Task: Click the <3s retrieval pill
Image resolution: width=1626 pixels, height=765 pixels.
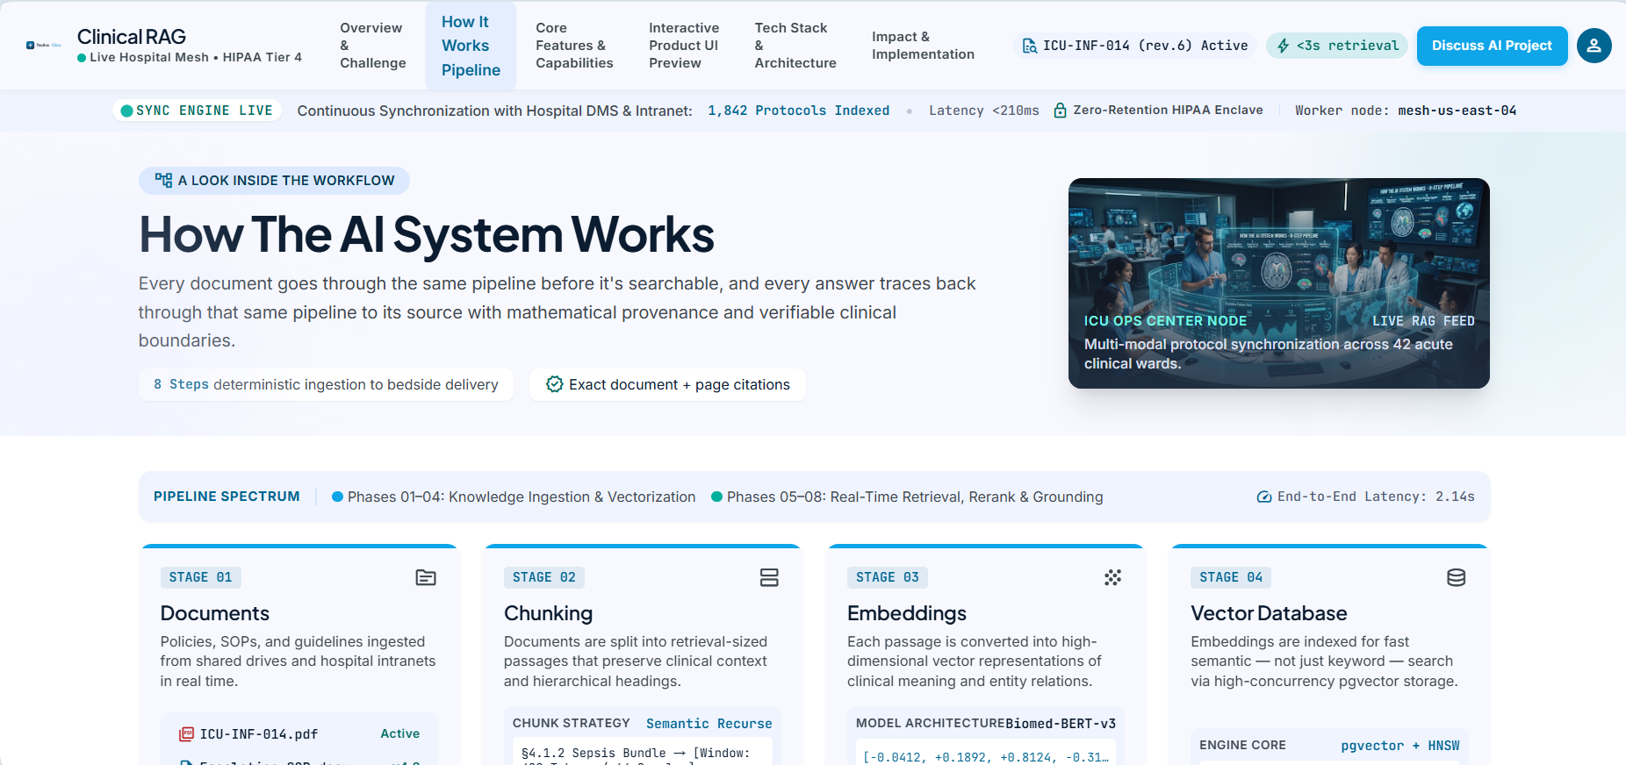Action: (x=1337, y=46)
